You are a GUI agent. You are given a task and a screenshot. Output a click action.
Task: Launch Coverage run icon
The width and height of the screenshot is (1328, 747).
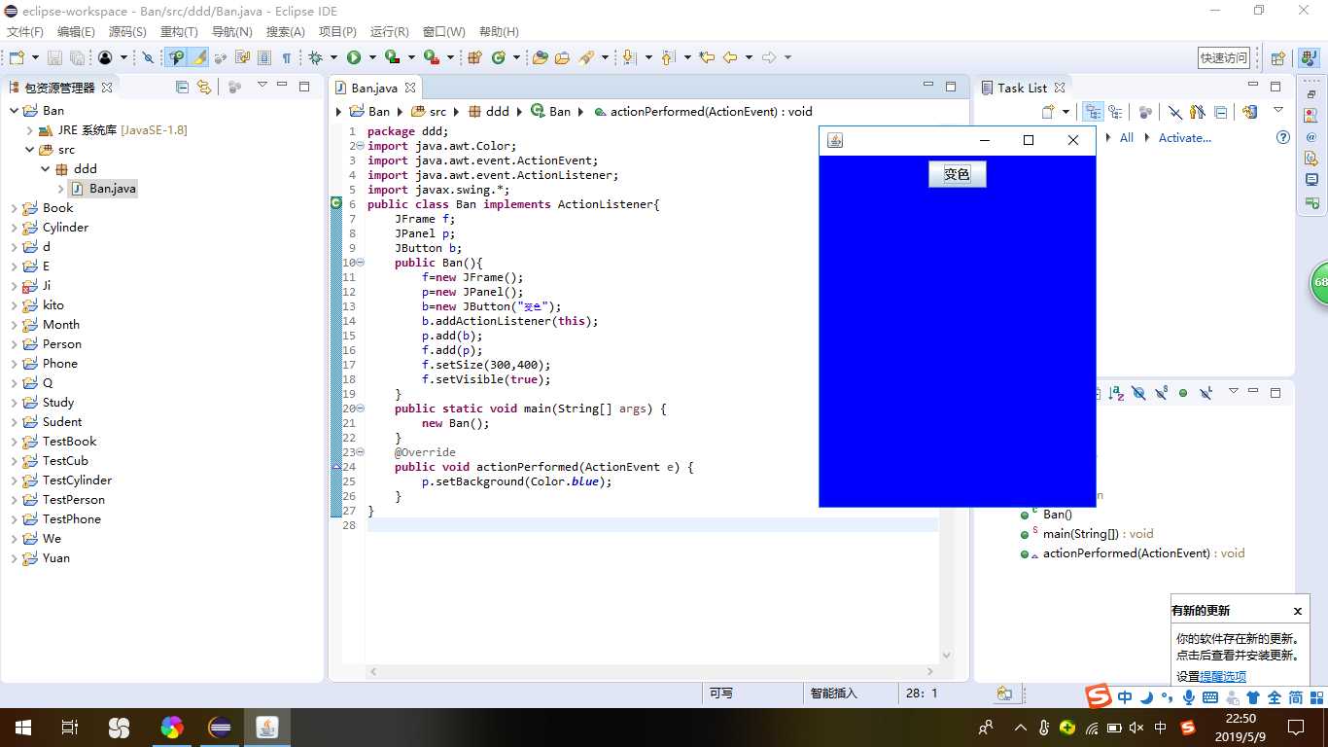click(392, 58)
